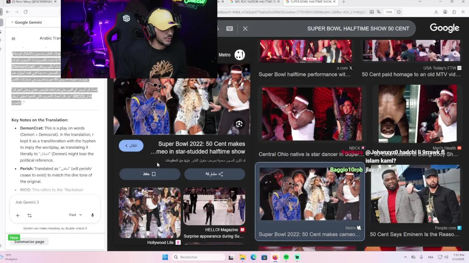Image resolution: width=469 pixels, height=263 pixels.
Task: Focus the Ask Gemini 3 input field
Action: click(x=55, y=202)
